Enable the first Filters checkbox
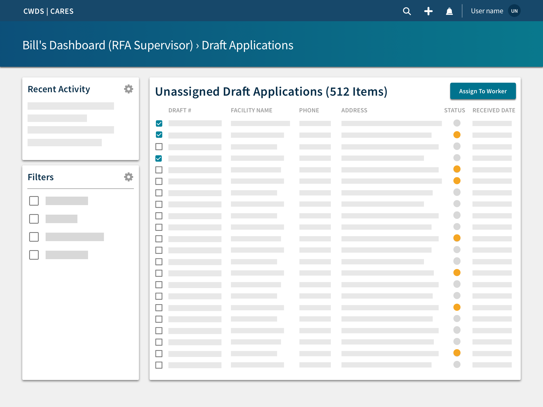The image size is (543, 407). (x=34, y=201)
